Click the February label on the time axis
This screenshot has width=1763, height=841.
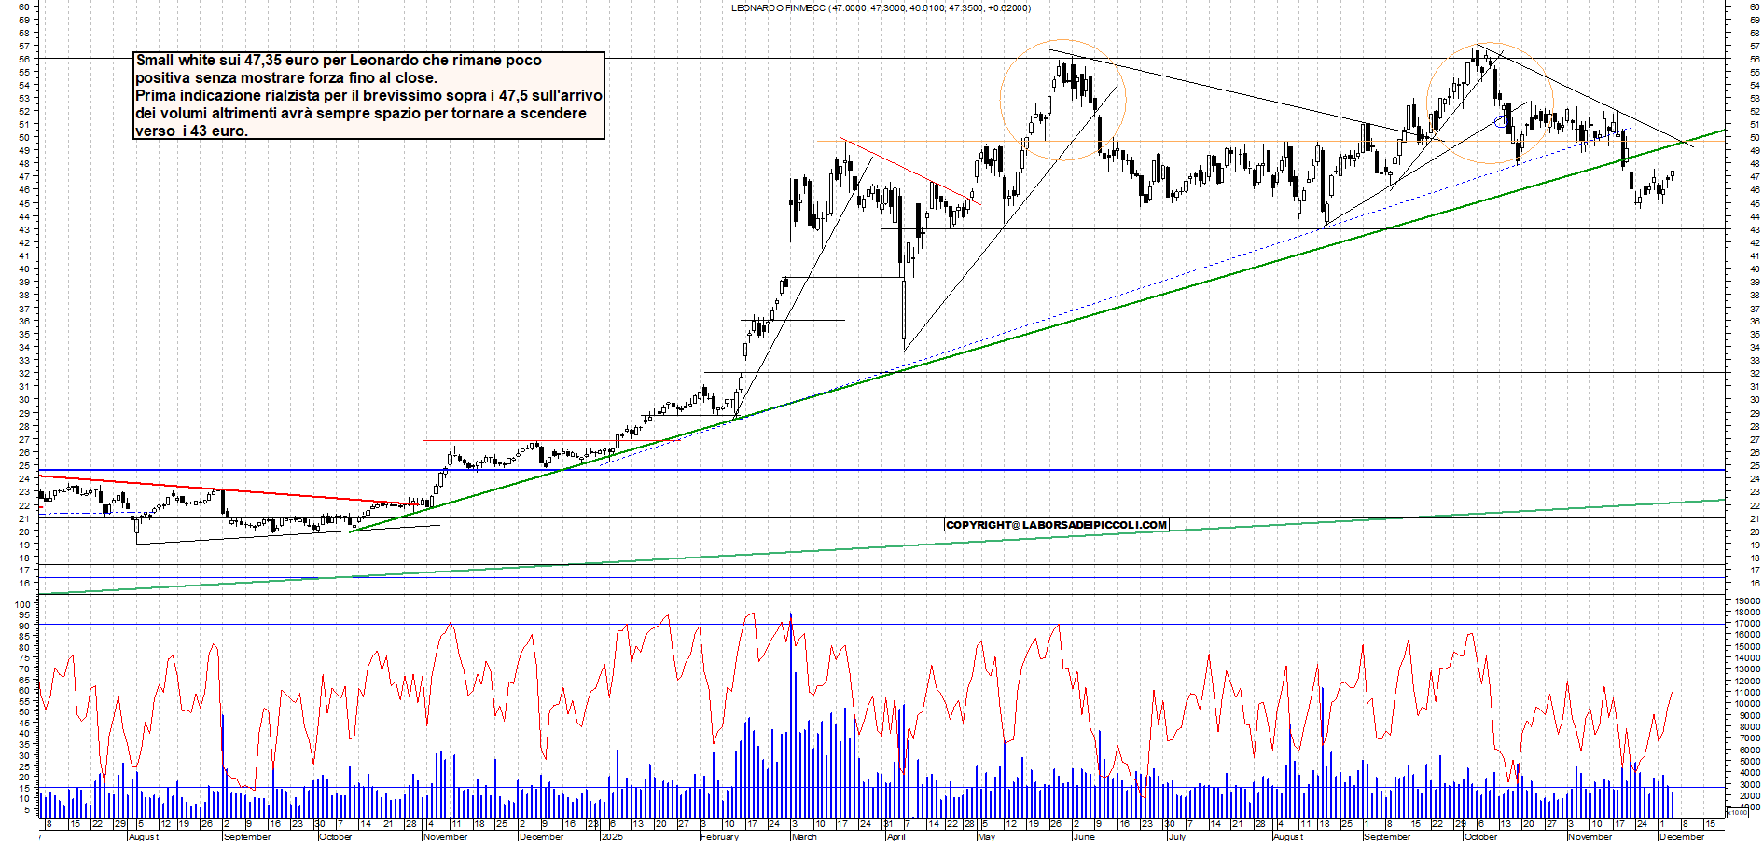click(719, 836)
